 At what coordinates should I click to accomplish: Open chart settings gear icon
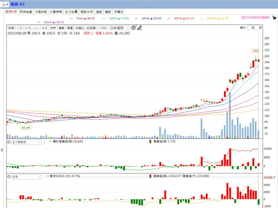coord(133,28)
